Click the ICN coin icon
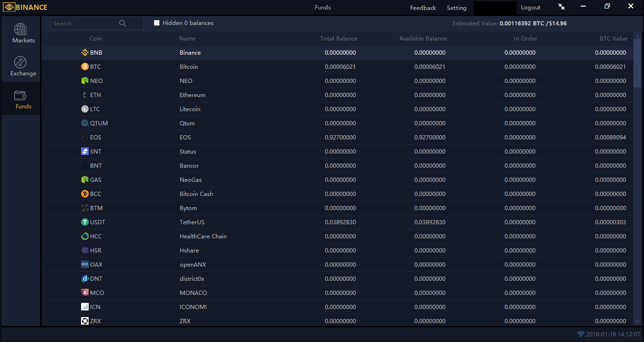644x342 pixels. coord(85,307)
